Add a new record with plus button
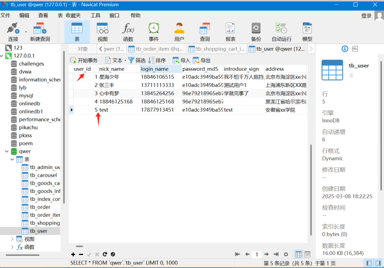 coord(73,255)
